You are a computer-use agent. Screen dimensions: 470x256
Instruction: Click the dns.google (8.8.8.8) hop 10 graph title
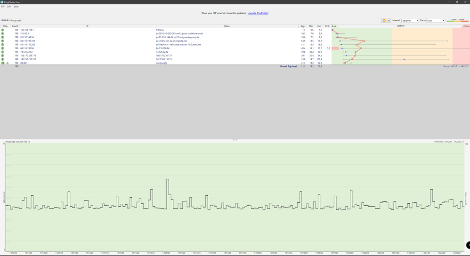[18, 142]
